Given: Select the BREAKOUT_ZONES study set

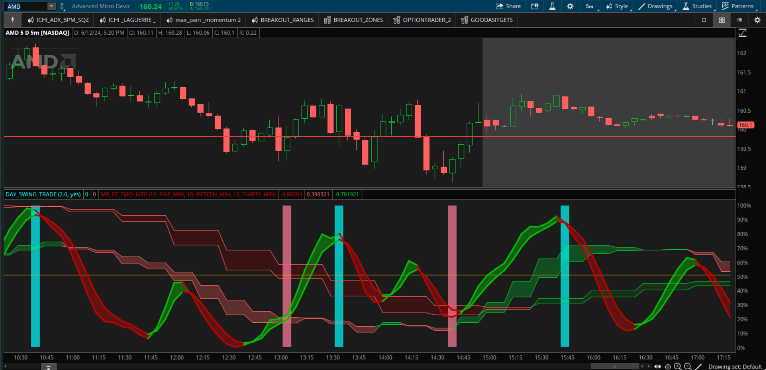Looking at the screenshot, I should [353, 20].
